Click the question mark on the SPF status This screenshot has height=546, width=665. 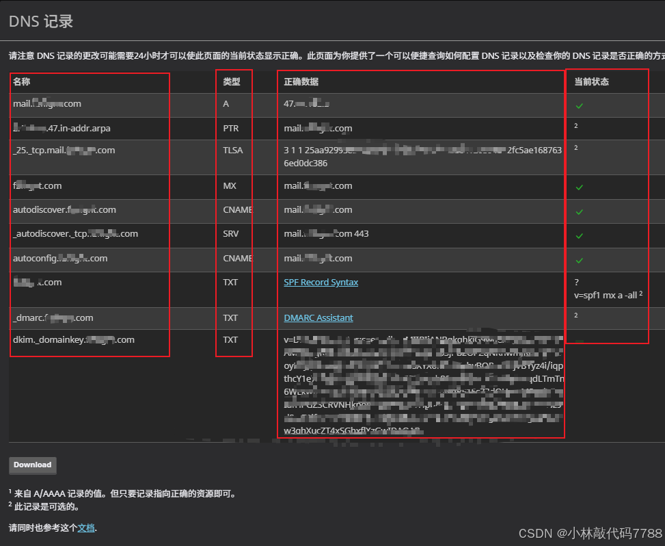pyautogui.click(x=576, y=282)
